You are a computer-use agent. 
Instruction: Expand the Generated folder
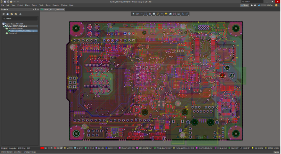pyautogui.click(x=5, y=33)
